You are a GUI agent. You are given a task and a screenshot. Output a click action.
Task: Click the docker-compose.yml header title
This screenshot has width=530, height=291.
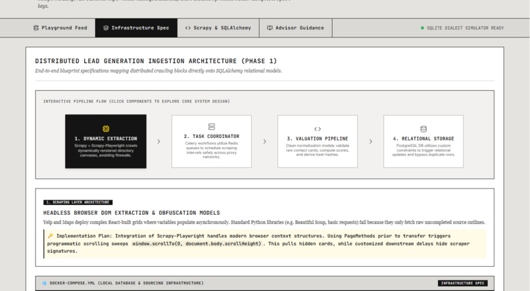[126, 283]
